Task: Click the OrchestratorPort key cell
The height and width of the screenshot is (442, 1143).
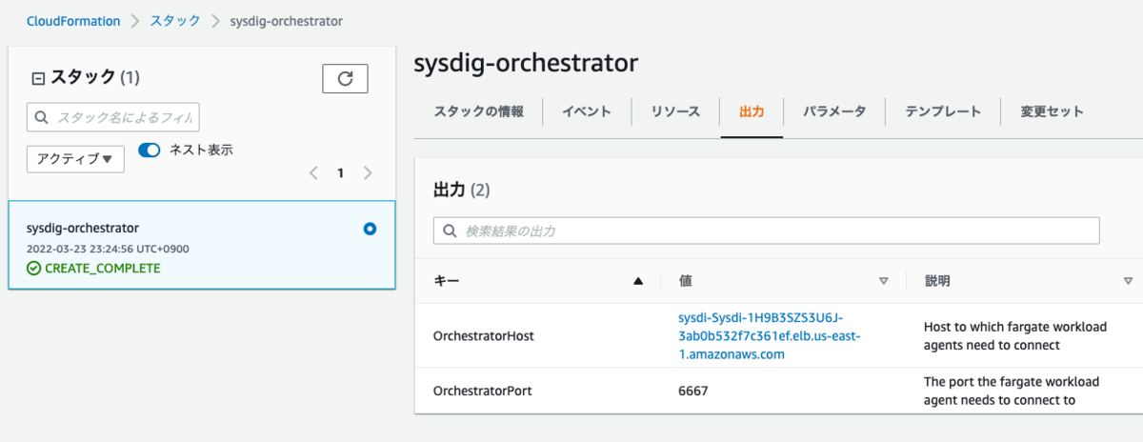Action: click(x=482, y=391)
